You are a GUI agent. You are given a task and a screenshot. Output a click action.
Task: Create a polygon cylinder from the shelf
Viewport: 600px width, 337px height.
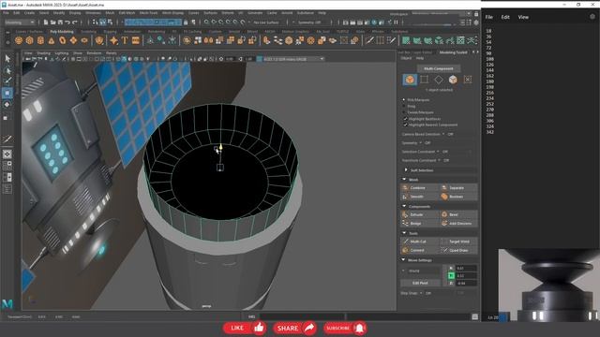[x=40, y=40]
